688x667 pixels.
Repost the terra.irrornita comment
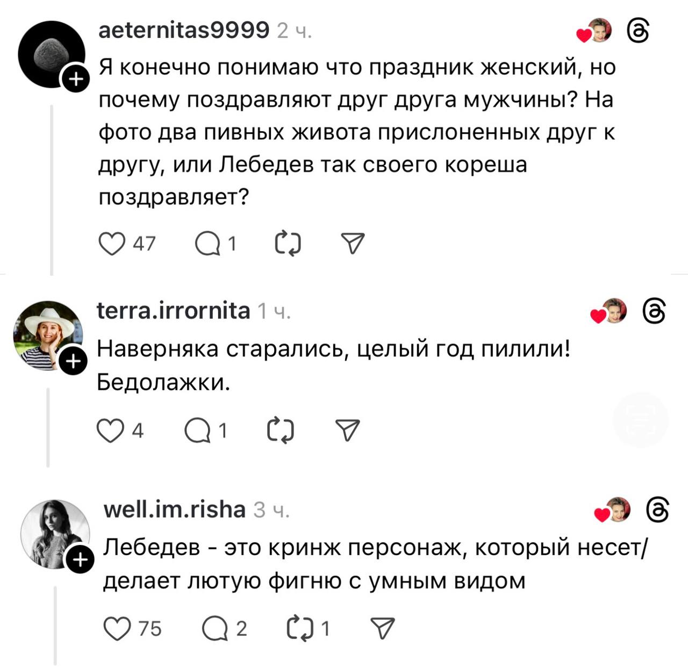[281, 431]
